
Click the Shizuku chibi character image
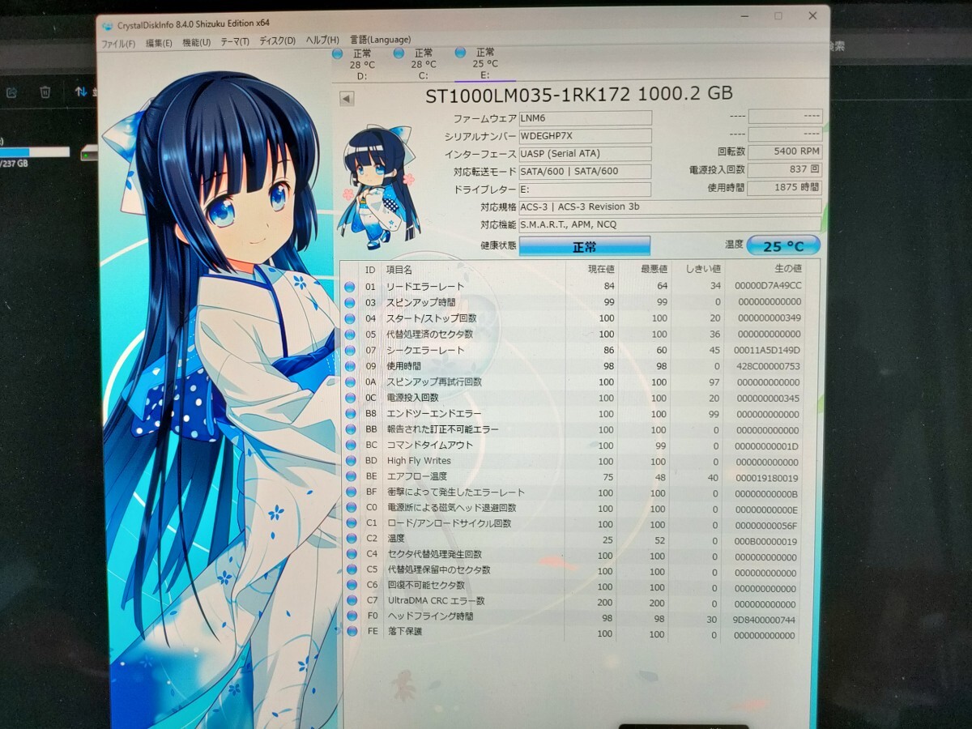pos(381,186)
